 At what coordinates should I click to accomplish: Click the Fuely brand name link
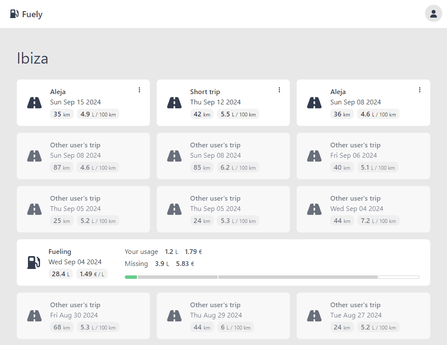click(x=32, y=14)
